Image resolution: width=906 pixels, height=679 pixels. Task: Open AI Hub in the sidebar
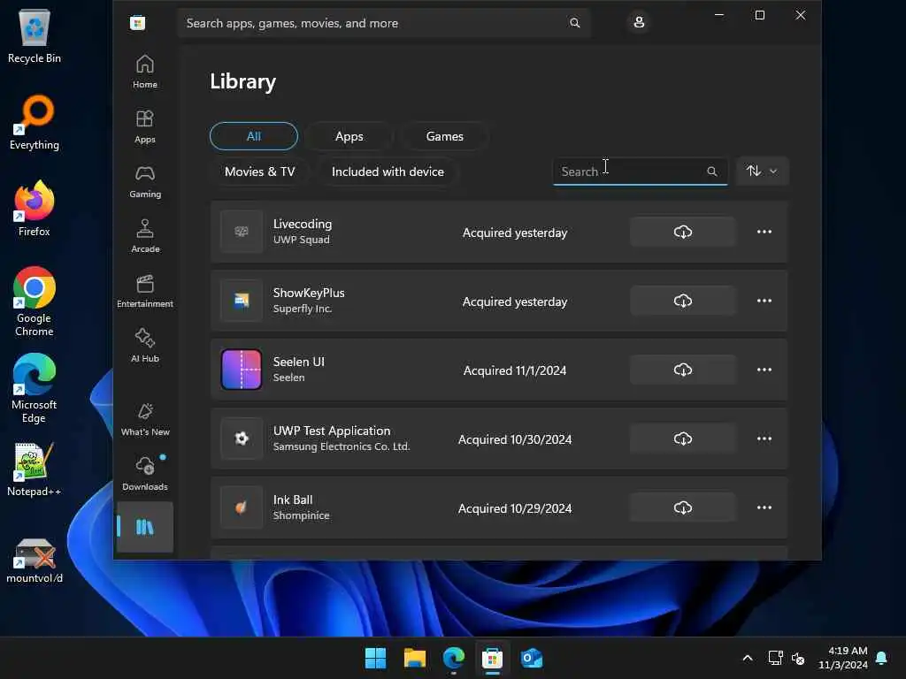click(144, 347)
